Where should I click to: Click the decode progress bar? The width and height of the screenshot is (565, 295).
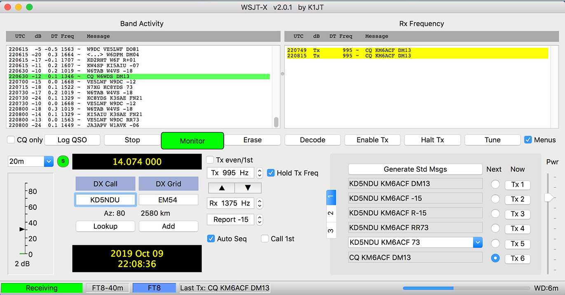467,288
